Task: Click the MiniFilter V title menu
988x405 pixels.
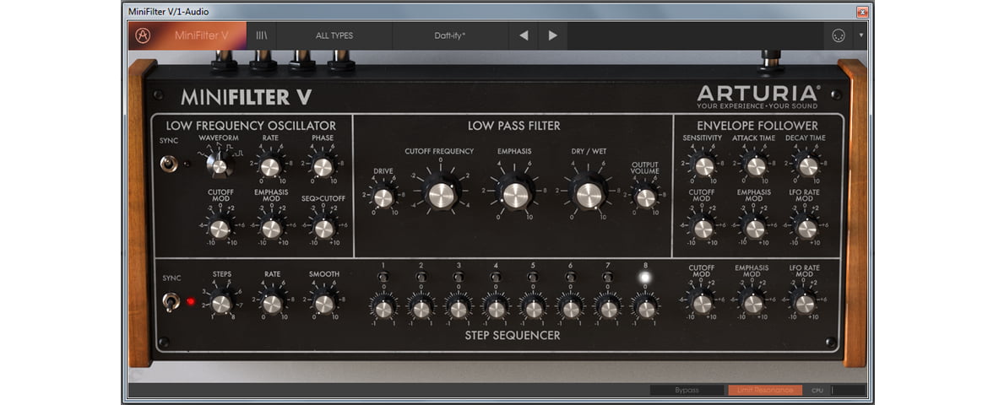Action: tap(202, 36)
